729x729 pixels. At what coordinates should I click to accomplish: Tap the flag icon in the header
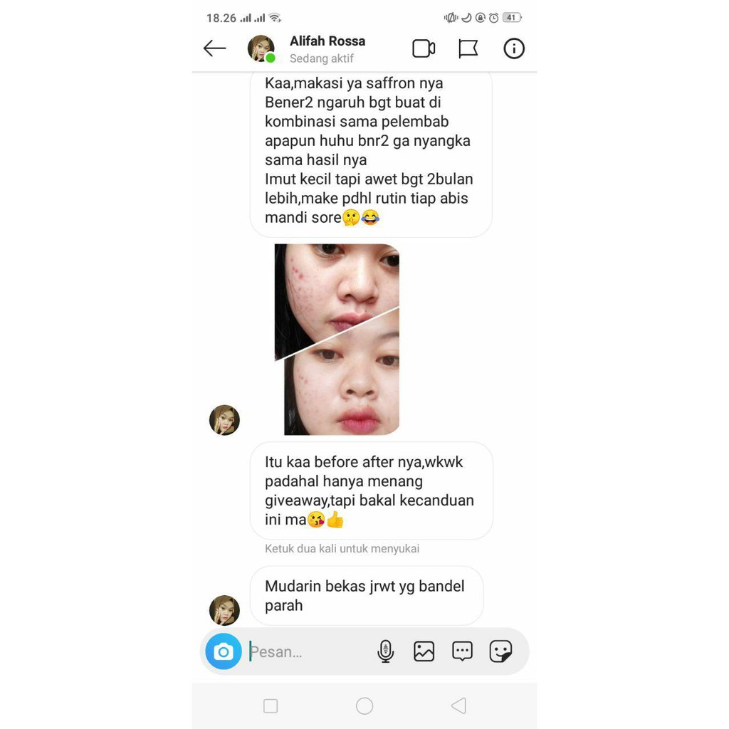(x=468, y=49)
